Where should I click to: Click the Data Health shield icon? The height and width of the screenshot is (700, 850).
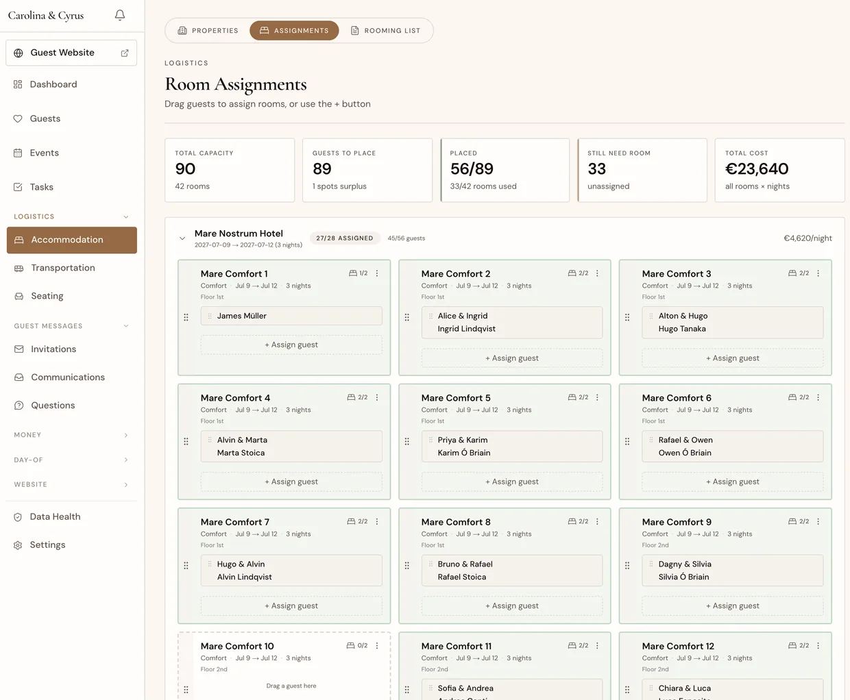point(18,517)
